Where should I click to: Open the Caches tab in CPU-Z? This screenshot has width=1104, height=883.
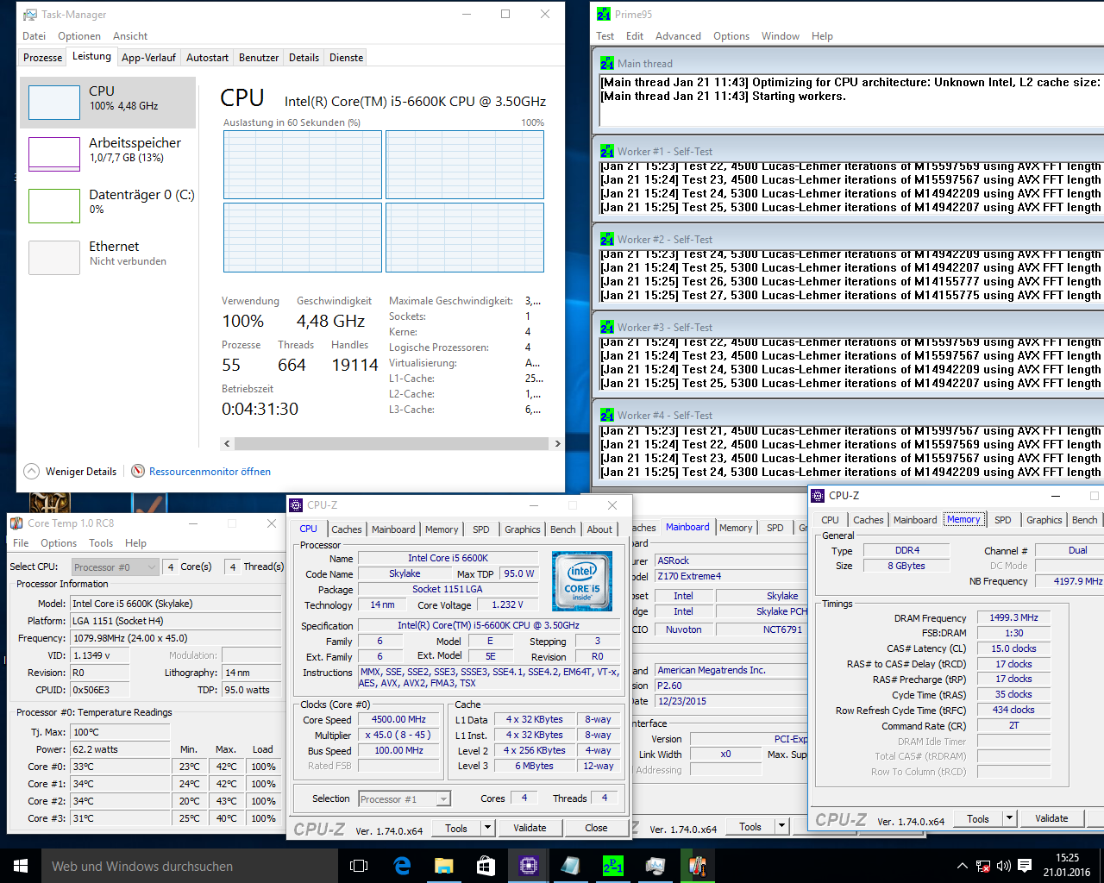click(347, 529)
